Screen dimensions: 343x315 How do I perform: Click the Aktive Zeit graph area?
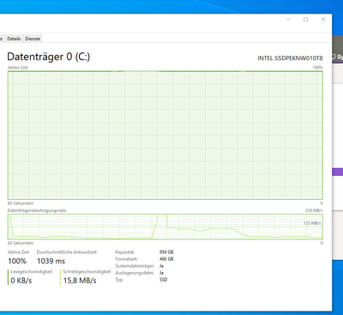tap(165, 136)
